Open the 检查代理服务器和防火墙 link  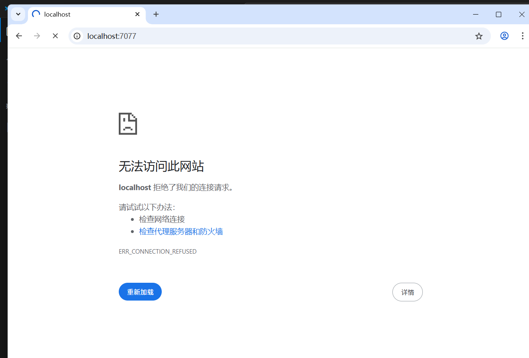(x=181, y=231)
